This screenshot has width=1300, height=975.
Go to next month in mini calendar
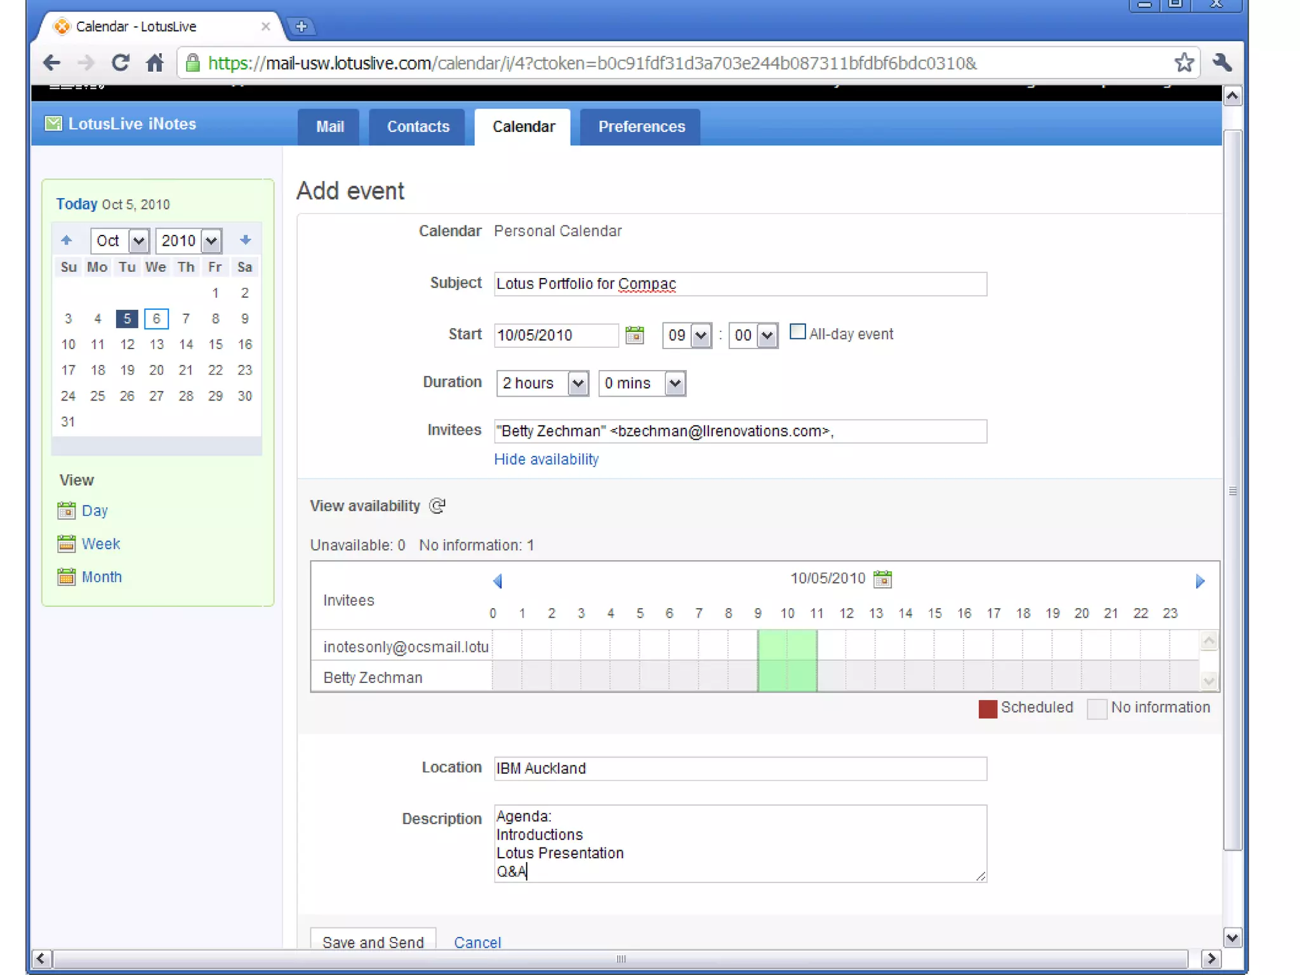[246, 240]
